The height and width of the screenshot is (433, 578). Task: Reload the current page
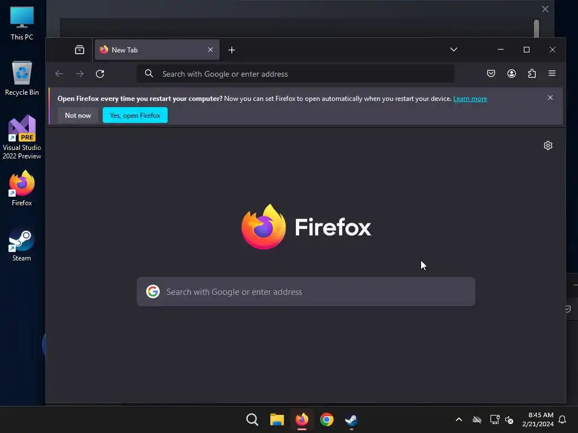pyautogui.click(x=100, y=74)
